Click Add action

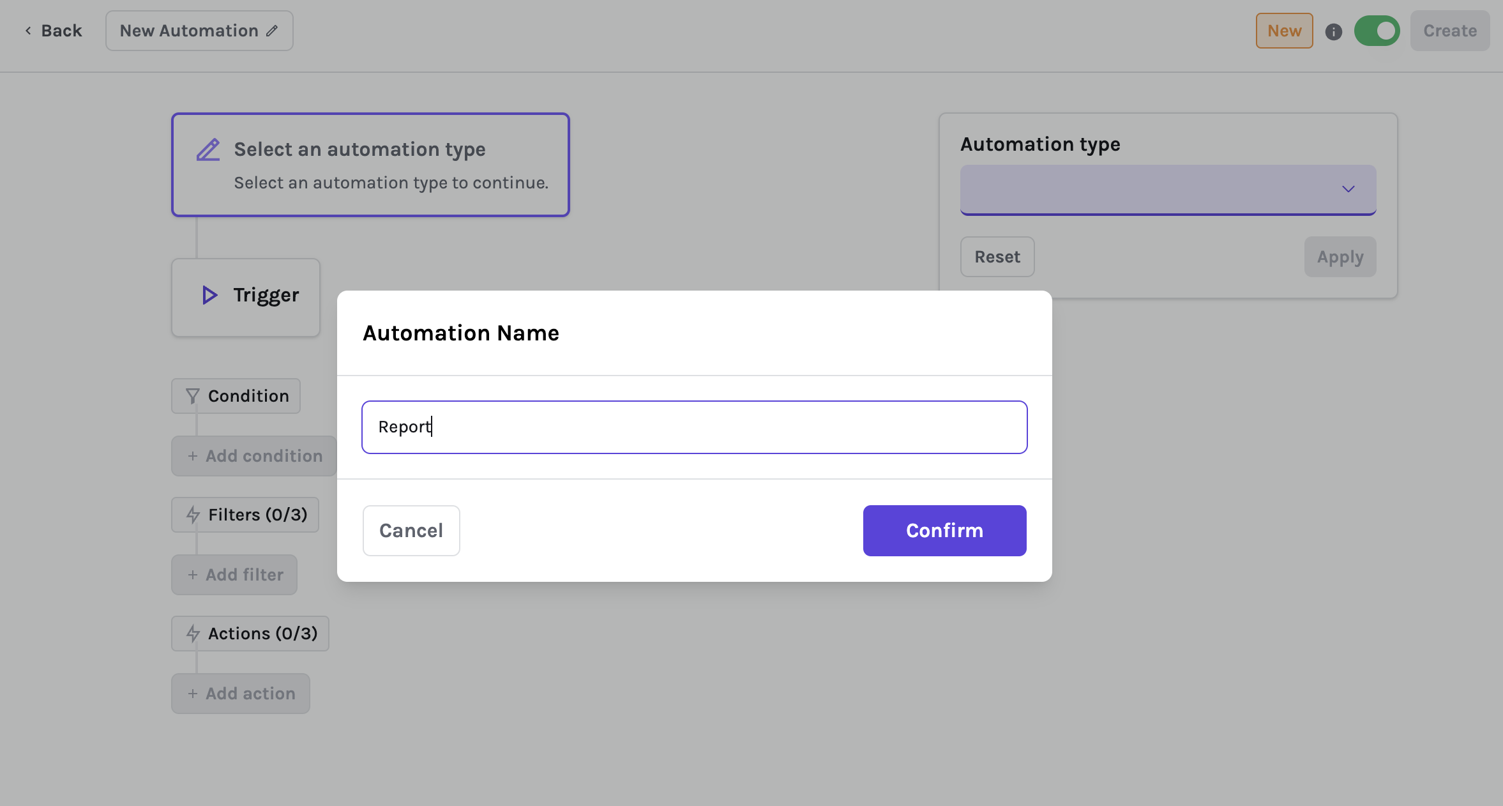(241, 694)
